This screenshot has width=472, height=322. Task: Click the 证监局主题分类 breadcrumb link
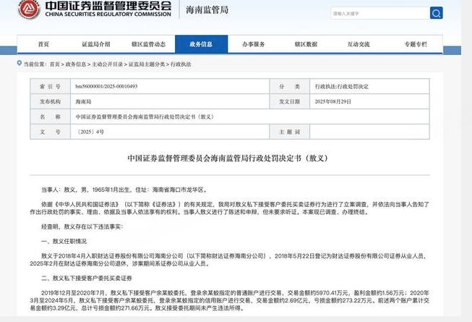tap(145, 64)
